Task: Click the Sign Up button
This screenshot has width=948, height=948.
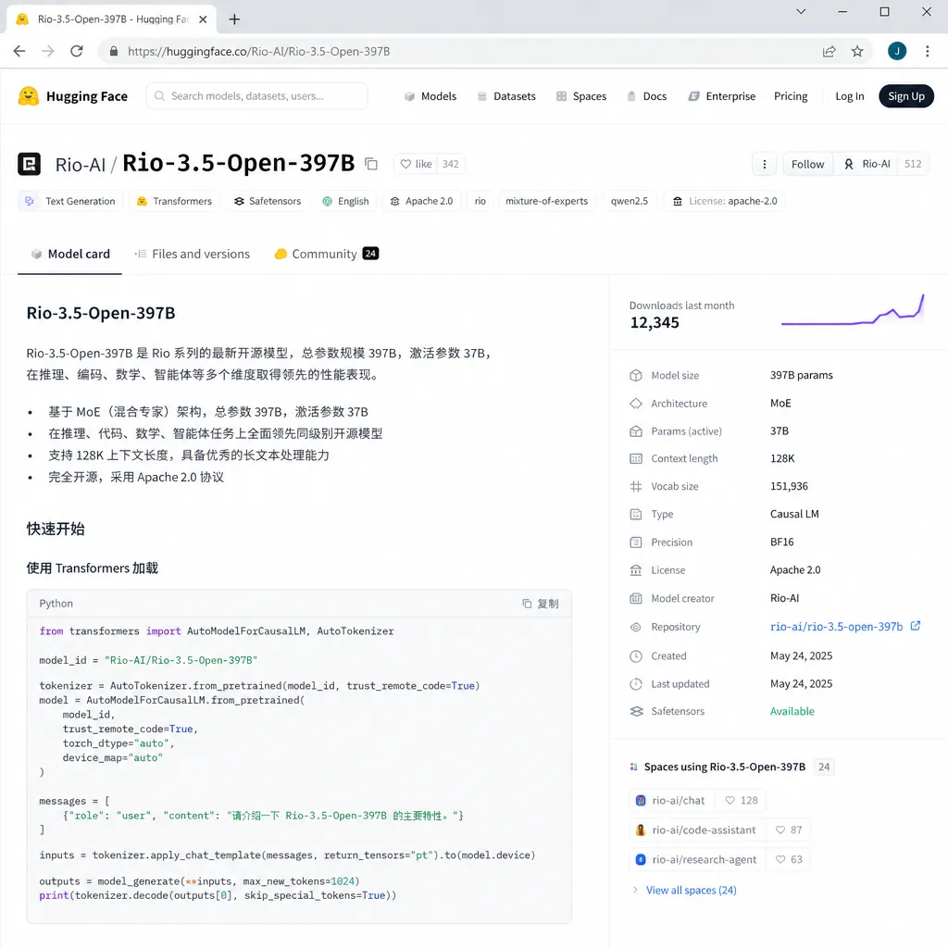Action: 905,96
